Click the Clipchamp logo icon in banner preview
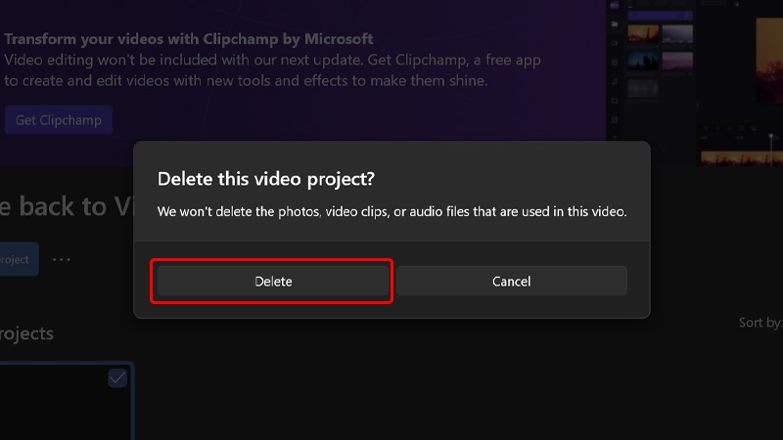 [x=615, y=5]
